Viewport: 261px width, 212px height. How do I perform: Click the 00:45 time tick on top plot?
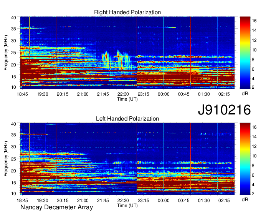tap(183, 94)
